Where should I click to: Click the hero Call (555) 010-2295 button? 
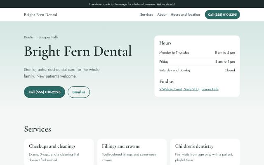[45, 92]
